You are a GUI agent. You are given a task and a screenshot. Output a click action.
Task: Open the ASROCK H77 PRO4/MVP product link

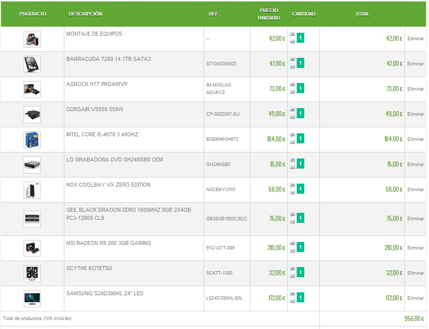97,84
